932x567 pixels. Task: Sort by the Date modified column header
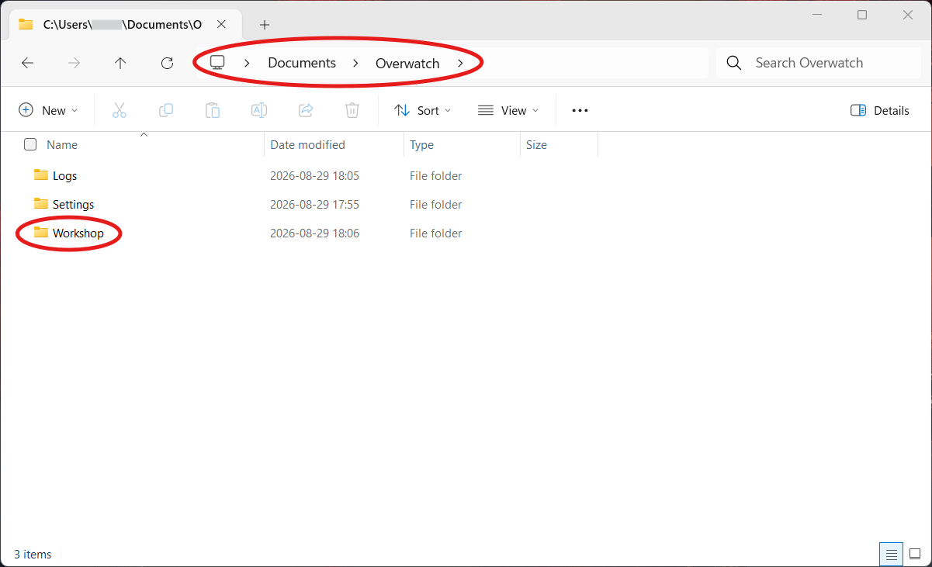pyautogui.click(x=307, y=144)
